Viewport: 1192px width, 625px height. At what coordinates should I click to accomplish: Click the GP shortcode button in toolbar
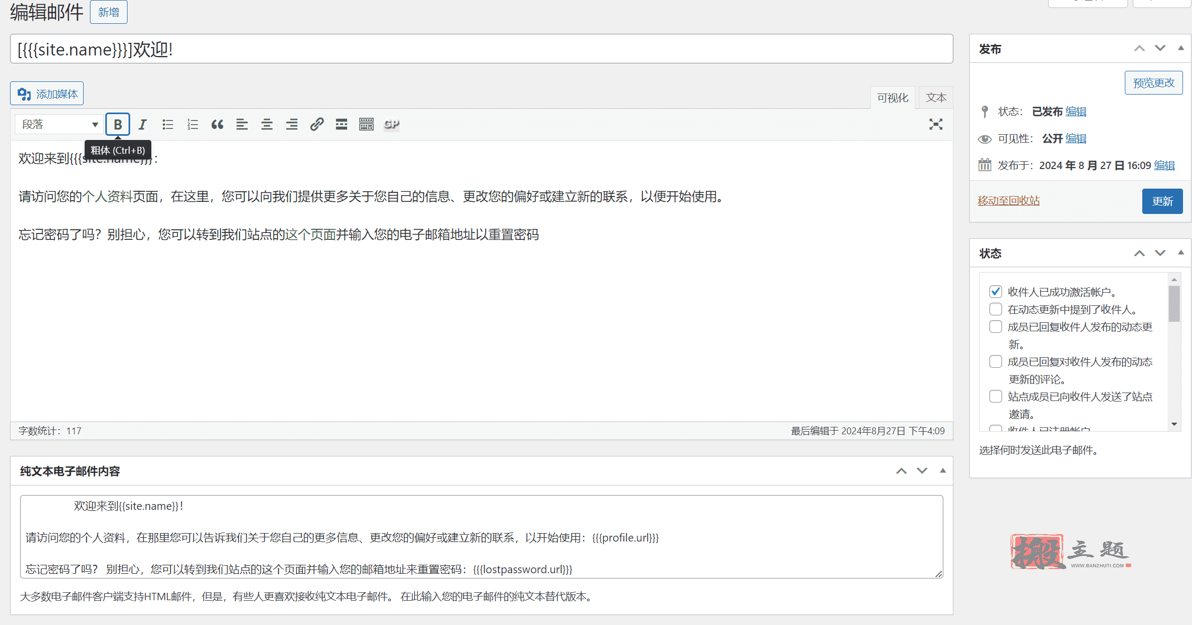(392, 124)
